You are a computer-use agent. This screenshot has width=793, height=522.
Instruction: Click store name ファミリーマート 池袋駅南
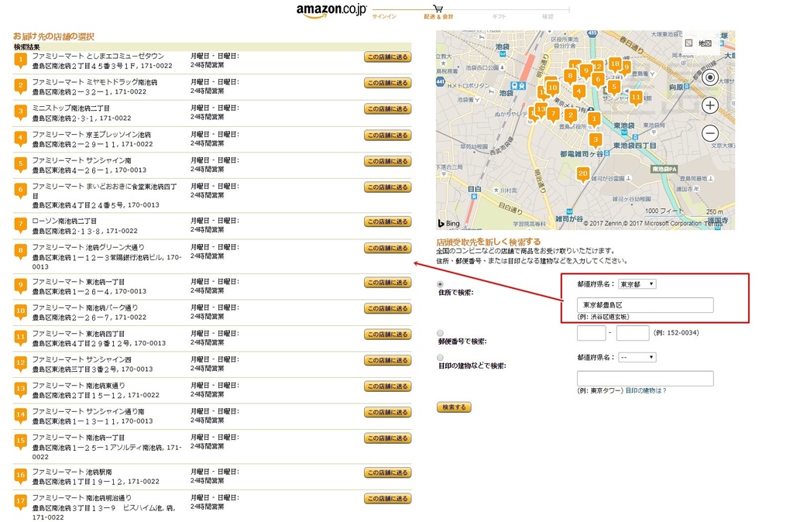[x=72, y=472]
